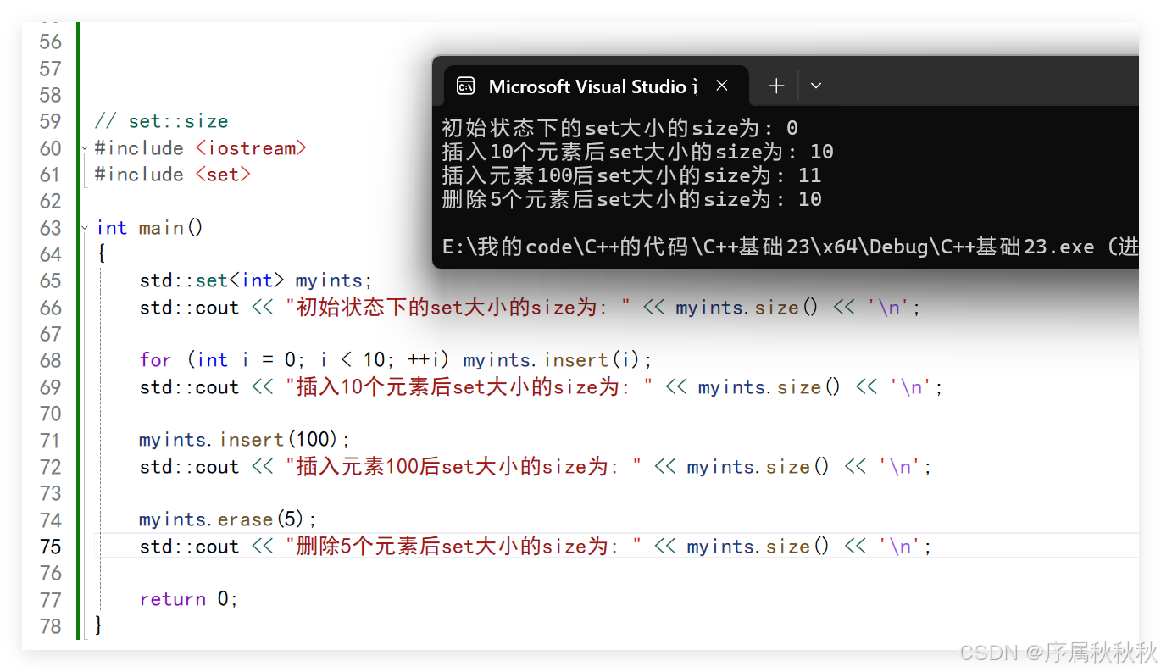Click the for loop inserting i into myints
Viewport: 1161px width, 672px height.
397,360
